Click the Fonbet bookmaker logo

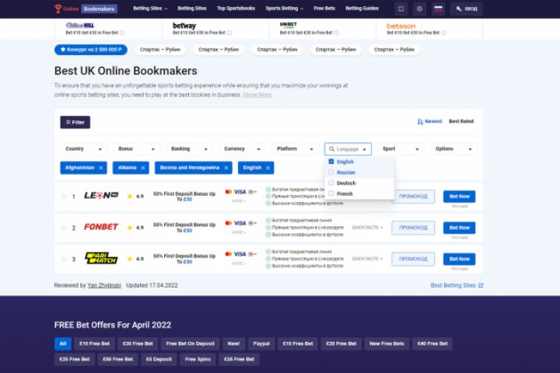point(101,227)
